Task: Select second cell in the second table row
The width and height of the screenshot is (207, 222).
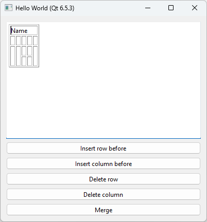Action: coord(18,41)
